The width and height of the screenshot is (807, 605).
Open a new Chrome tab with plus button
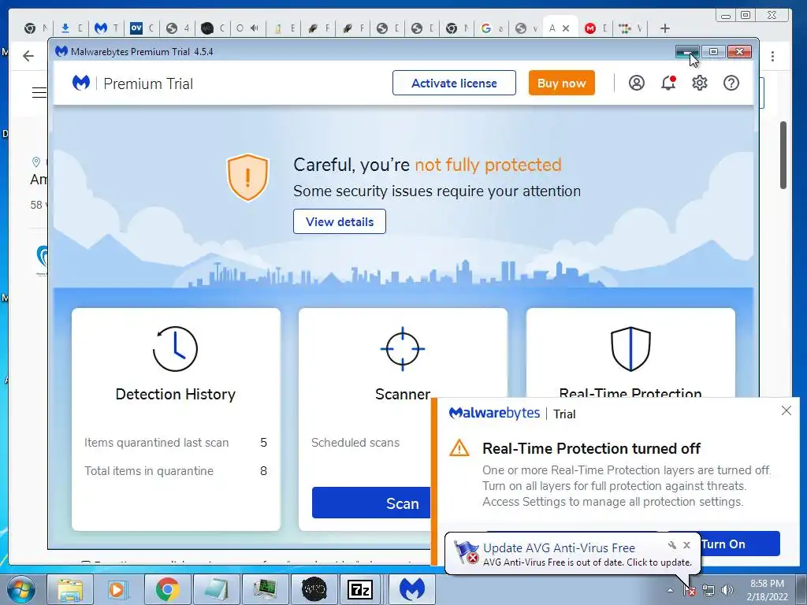coord(665,28)
